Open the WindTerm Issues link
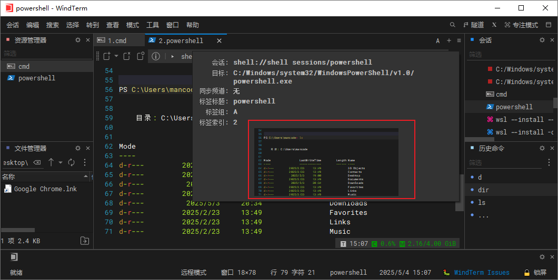Viewport: 558px width, 280px height. point(481,272)
